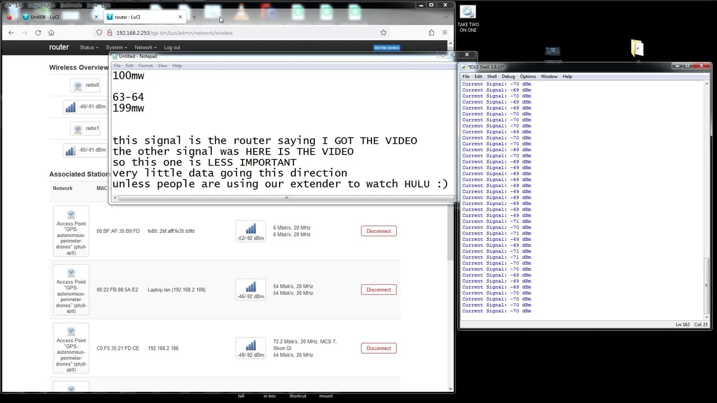Open TAKE TWO ON ONE desktop icon
The height and width of the screenshot is (403, 717).
[x=468, y=18]
